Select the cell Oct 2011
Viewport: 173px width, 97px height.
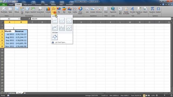click(9, 43)
